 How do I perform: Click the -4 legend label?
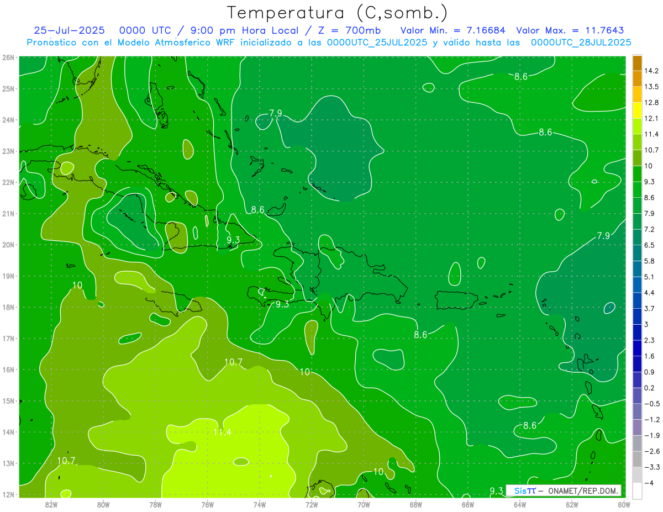point(649,483)
